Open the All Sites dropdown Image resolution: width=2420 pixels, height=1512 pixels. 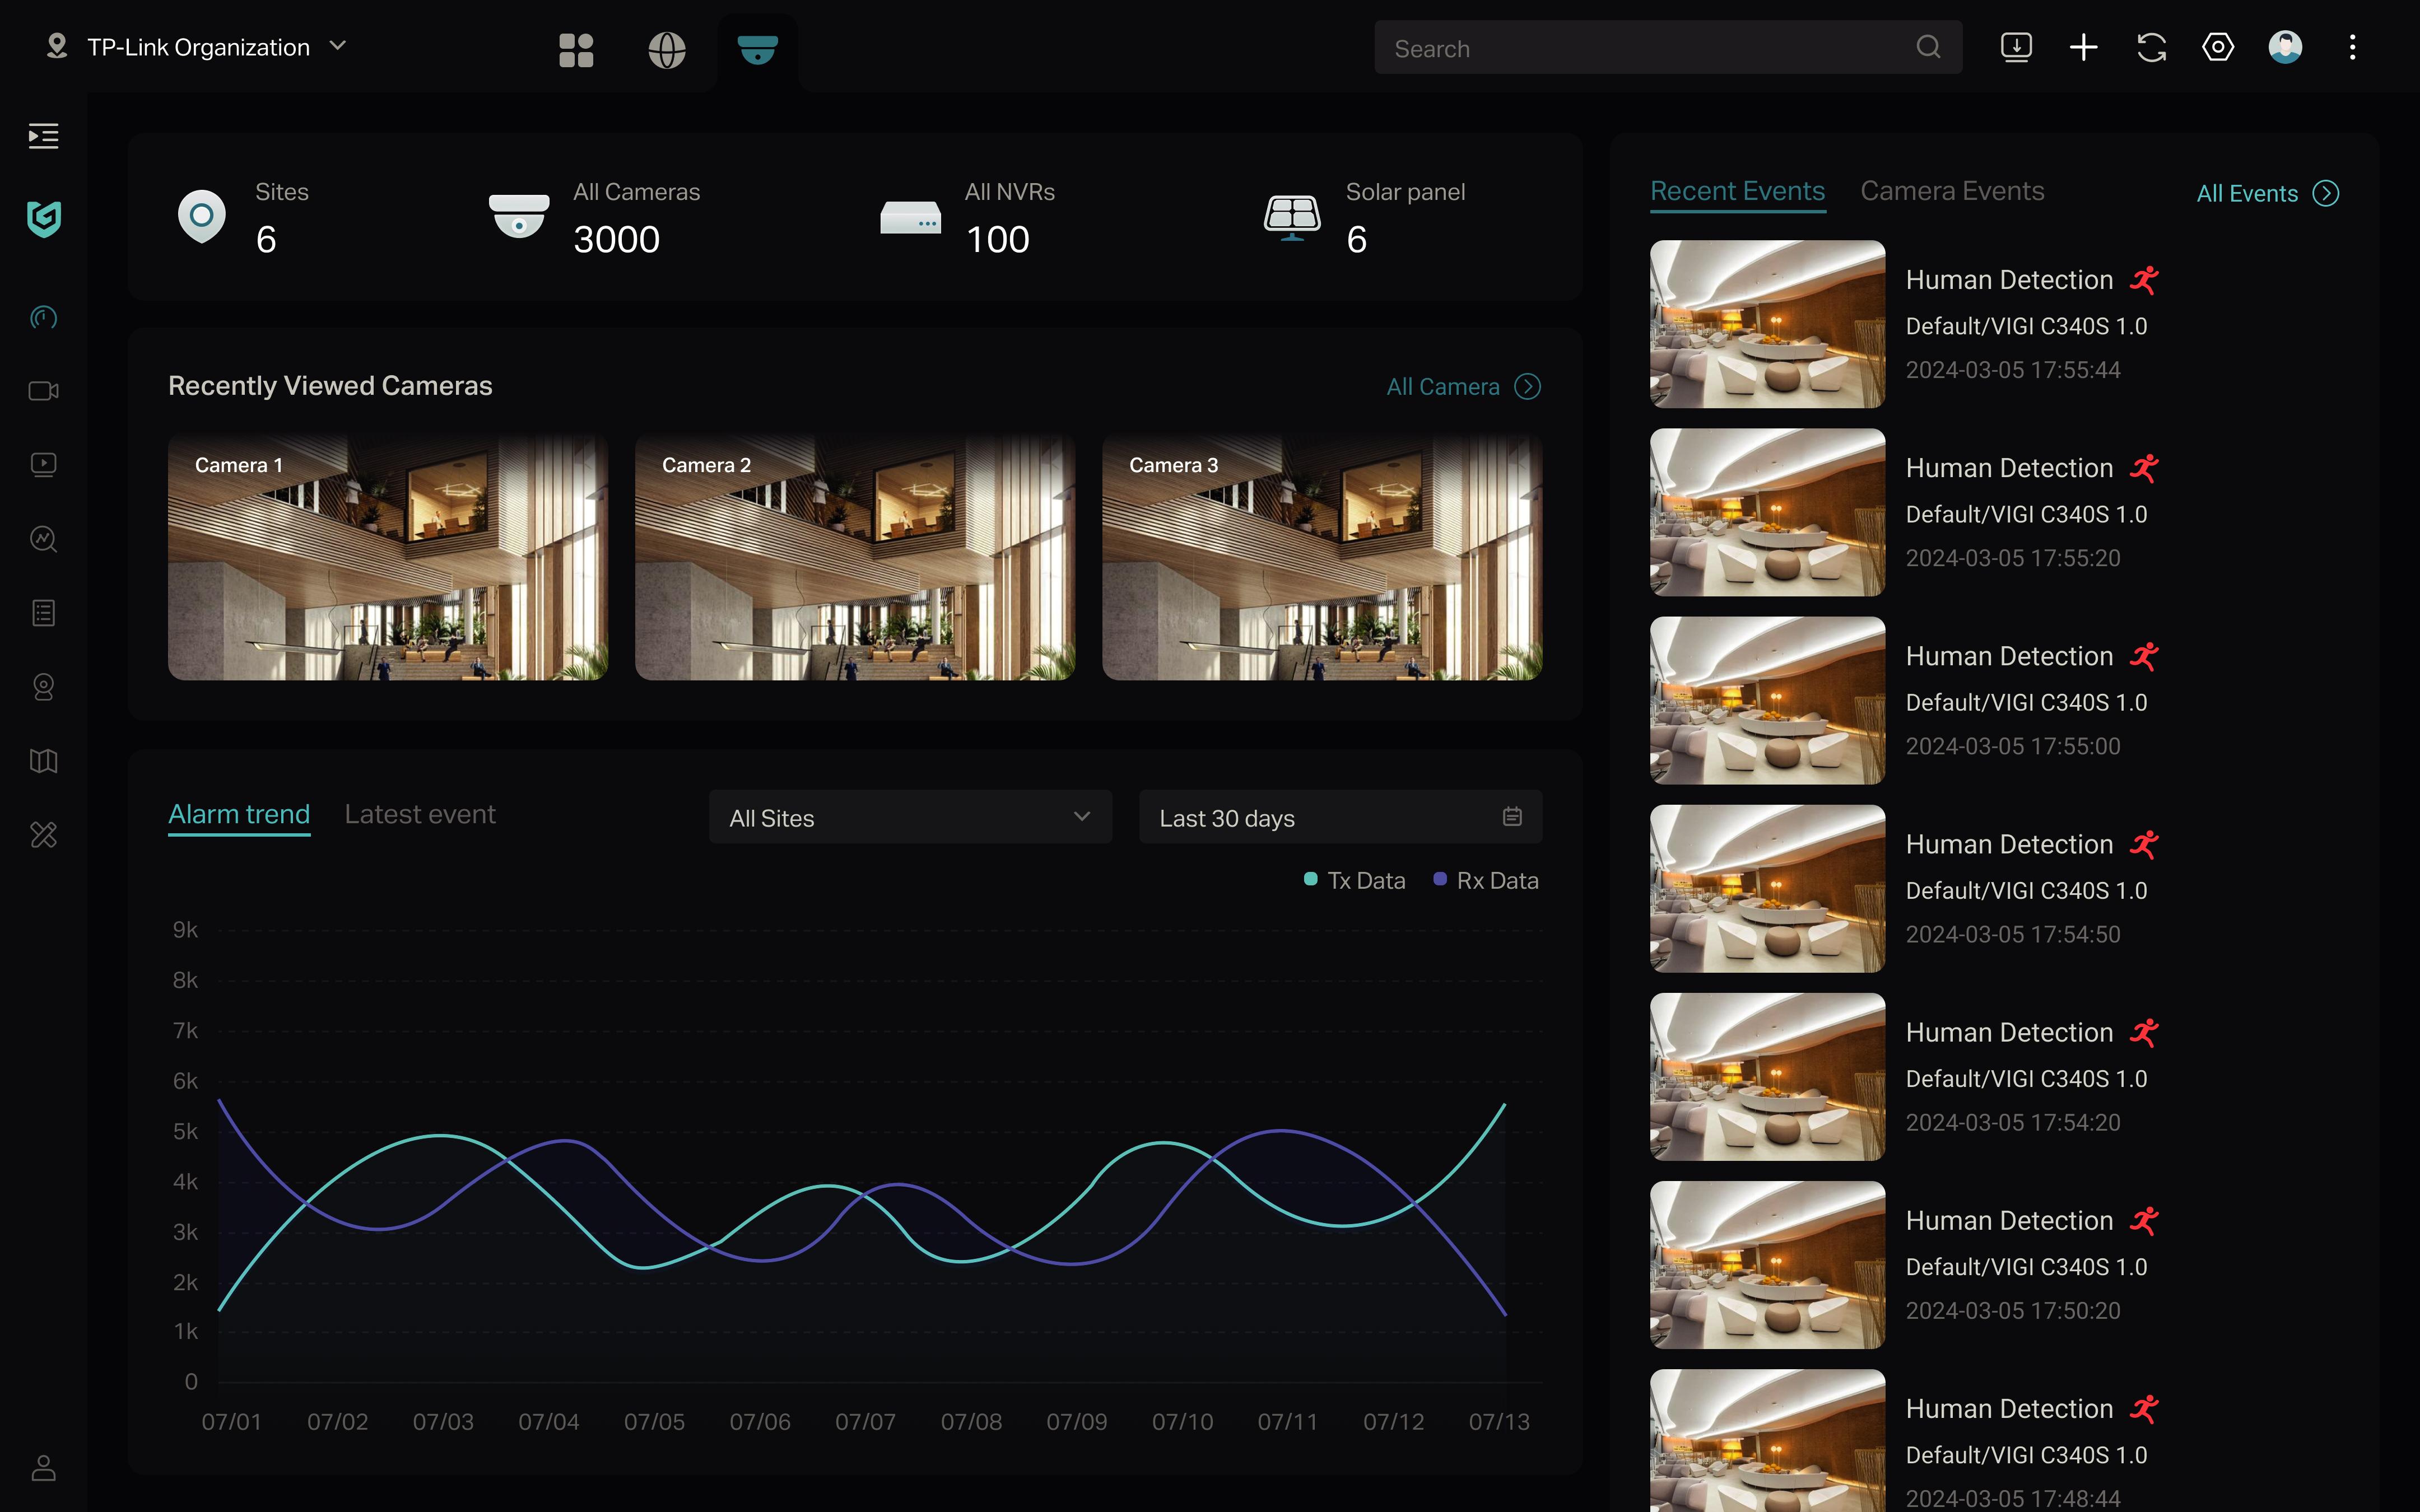point(910,817)
